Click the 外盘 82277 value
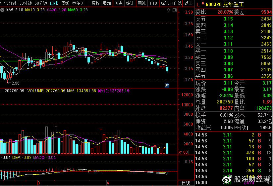This screenshot has width=273, height=186. [226, 108]
